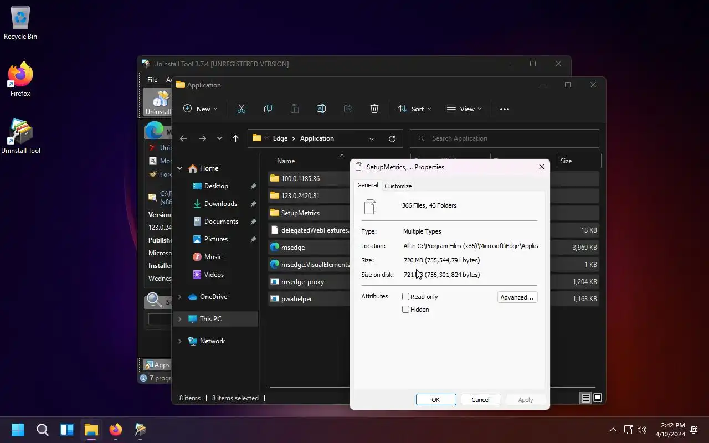Select msedge application file icon

point(275,248)
